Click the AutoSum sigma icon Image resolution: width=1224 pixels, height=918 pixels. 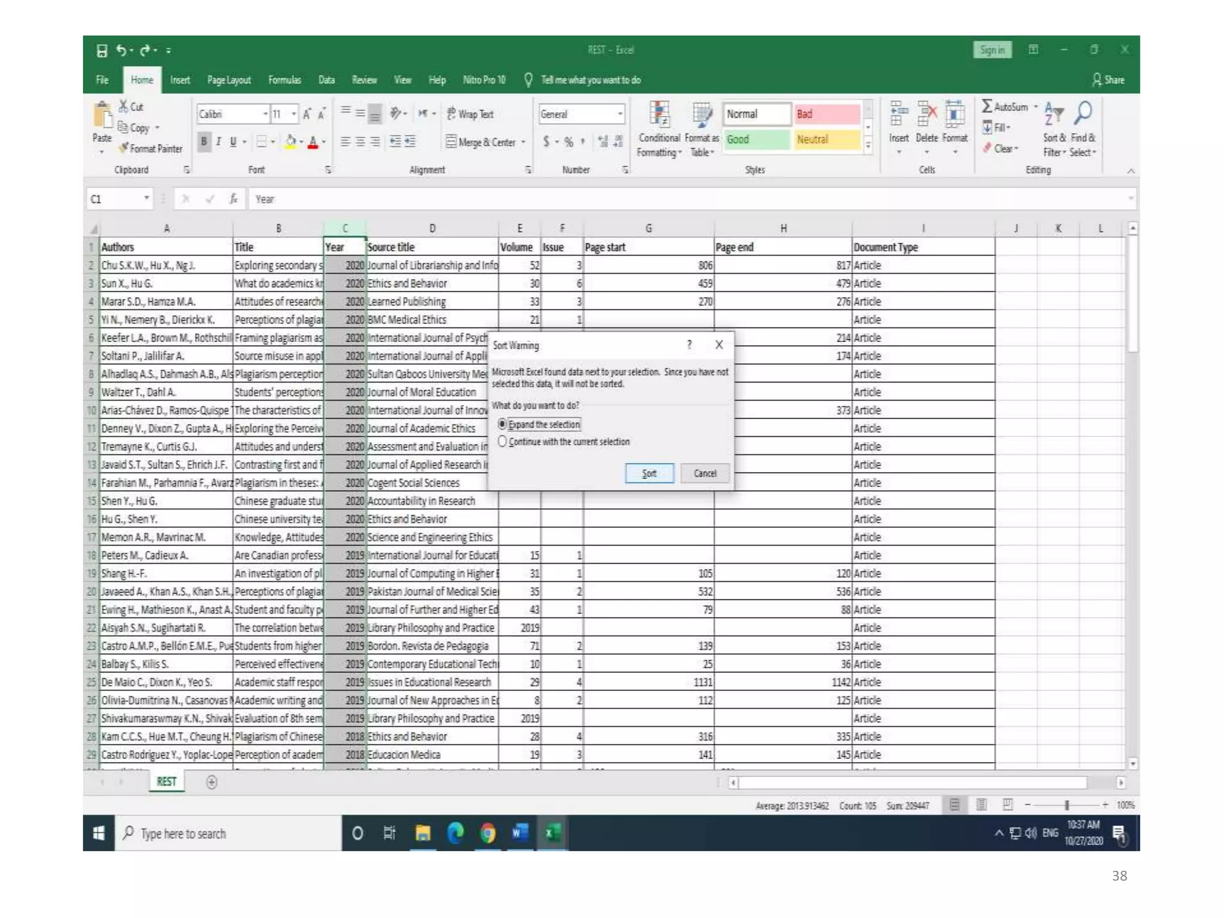pos(987,106)
